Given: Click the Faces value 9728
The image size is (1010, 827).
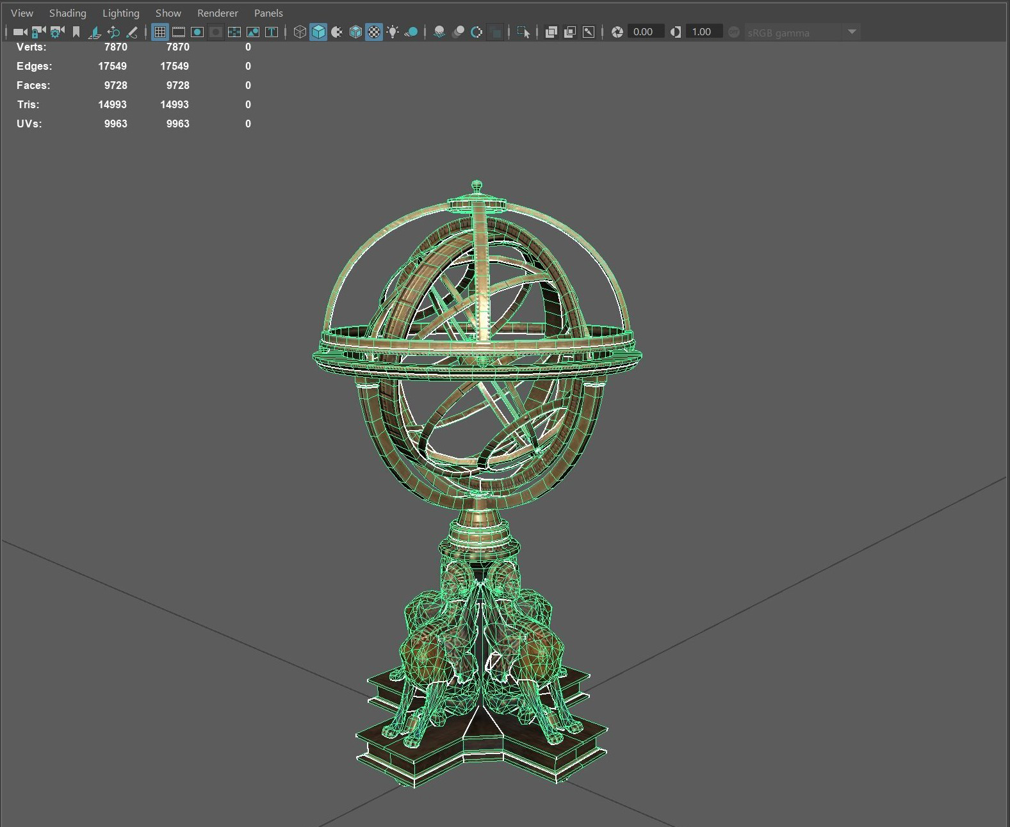Looking at the screenshot, I should [115, 86].
